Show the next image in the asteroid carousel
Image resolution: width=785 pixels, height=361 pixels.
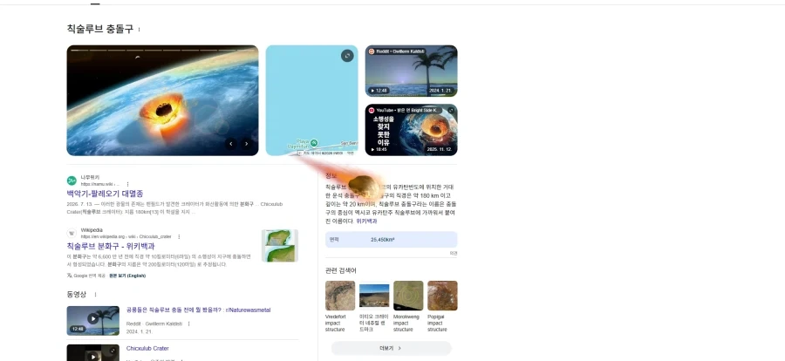[246, 144]
